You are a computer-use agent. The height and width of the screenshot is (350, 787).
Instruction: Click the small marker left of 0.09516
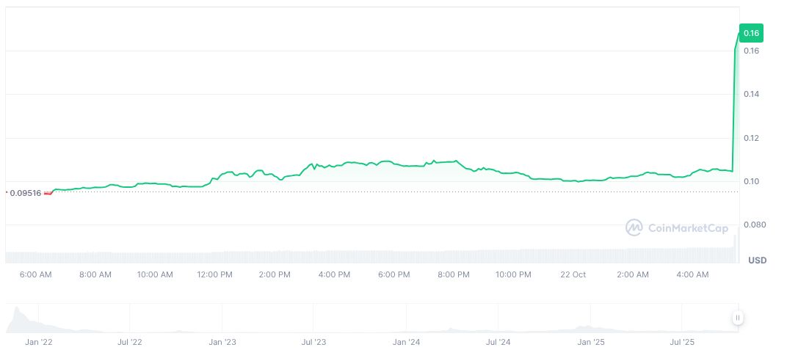[x=7, y=192]
